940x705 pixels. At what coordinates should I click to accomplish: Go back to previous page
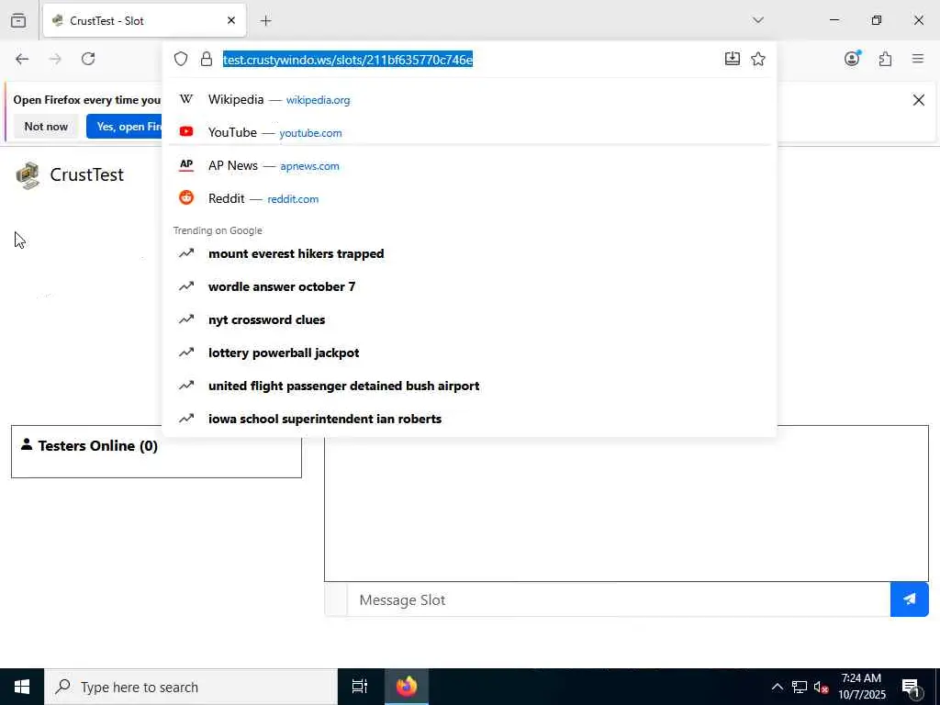coord(22,59)
